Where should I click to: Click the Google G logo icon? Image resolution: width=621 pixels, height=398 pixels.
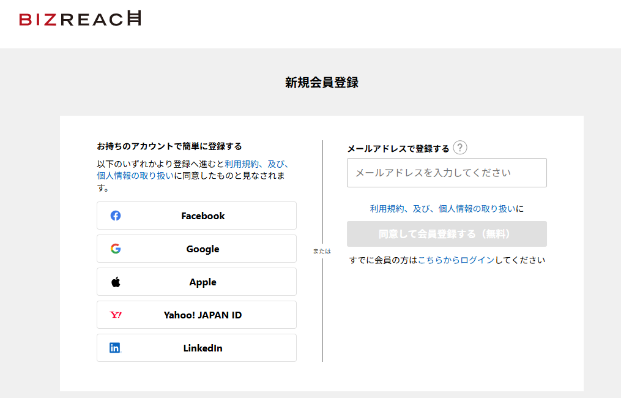coord(116,249)
